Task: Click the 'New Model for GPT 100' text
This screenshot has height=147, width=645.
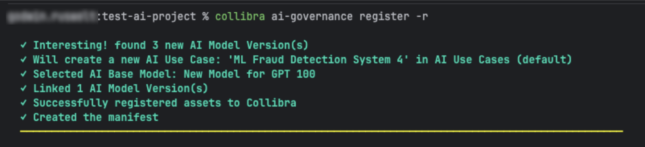Action: [249, 74]
